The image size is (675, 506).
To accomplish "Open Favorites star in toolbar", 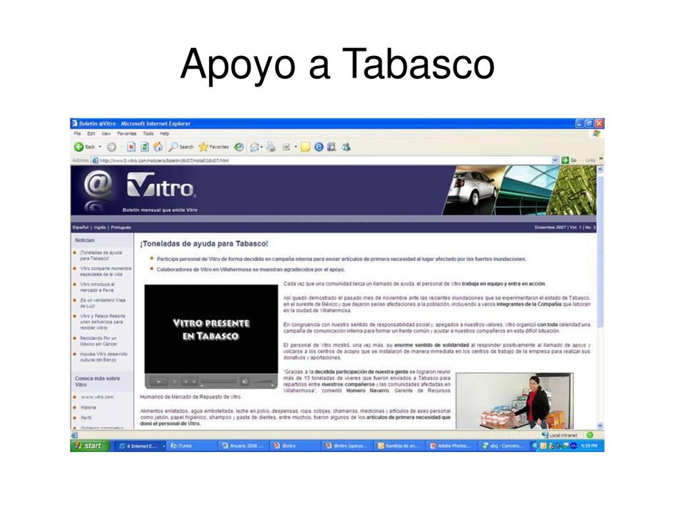I will click(214, 147).
